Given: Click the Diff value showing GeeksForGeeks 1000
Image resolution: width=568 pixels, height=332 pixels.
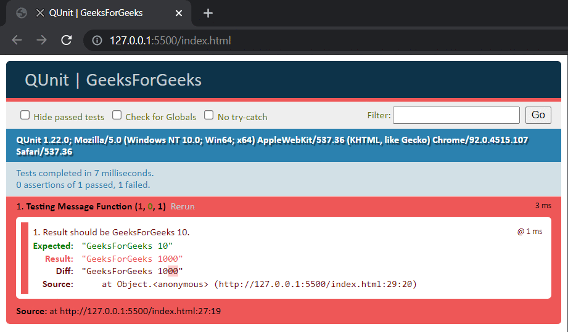Looking at the screenshot, I should [133, 271].
